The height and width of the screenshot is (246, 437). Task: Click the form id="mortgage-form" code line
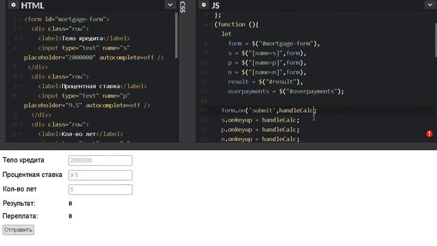pos(67,19)
